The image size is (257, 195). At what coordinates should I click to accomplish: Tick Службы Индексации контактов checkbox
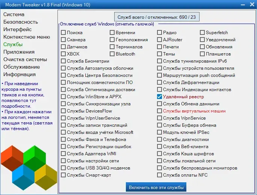(x=159, y=90)
